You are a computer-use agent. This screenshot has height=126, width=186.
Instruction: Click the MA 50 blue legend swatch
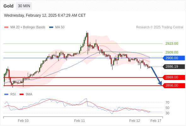51,27
